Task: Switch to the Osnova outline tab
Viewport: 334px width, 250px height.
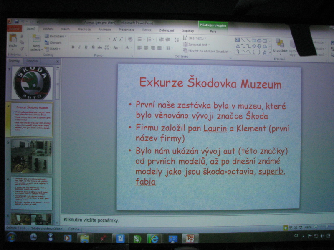Action: pyautogui.click(x=32, y=61)
